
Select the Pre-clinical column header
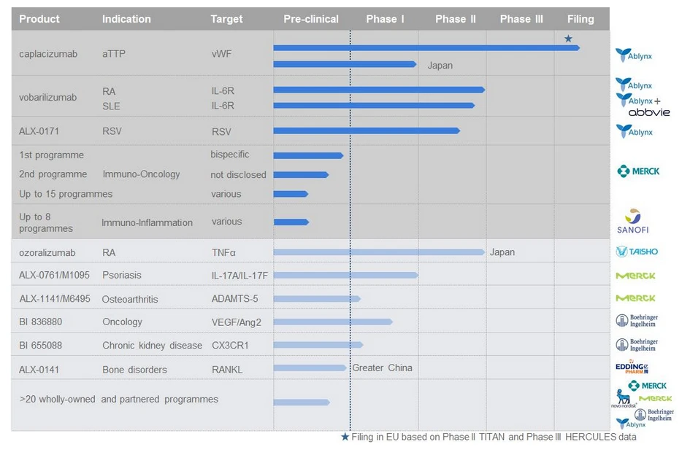311,19
